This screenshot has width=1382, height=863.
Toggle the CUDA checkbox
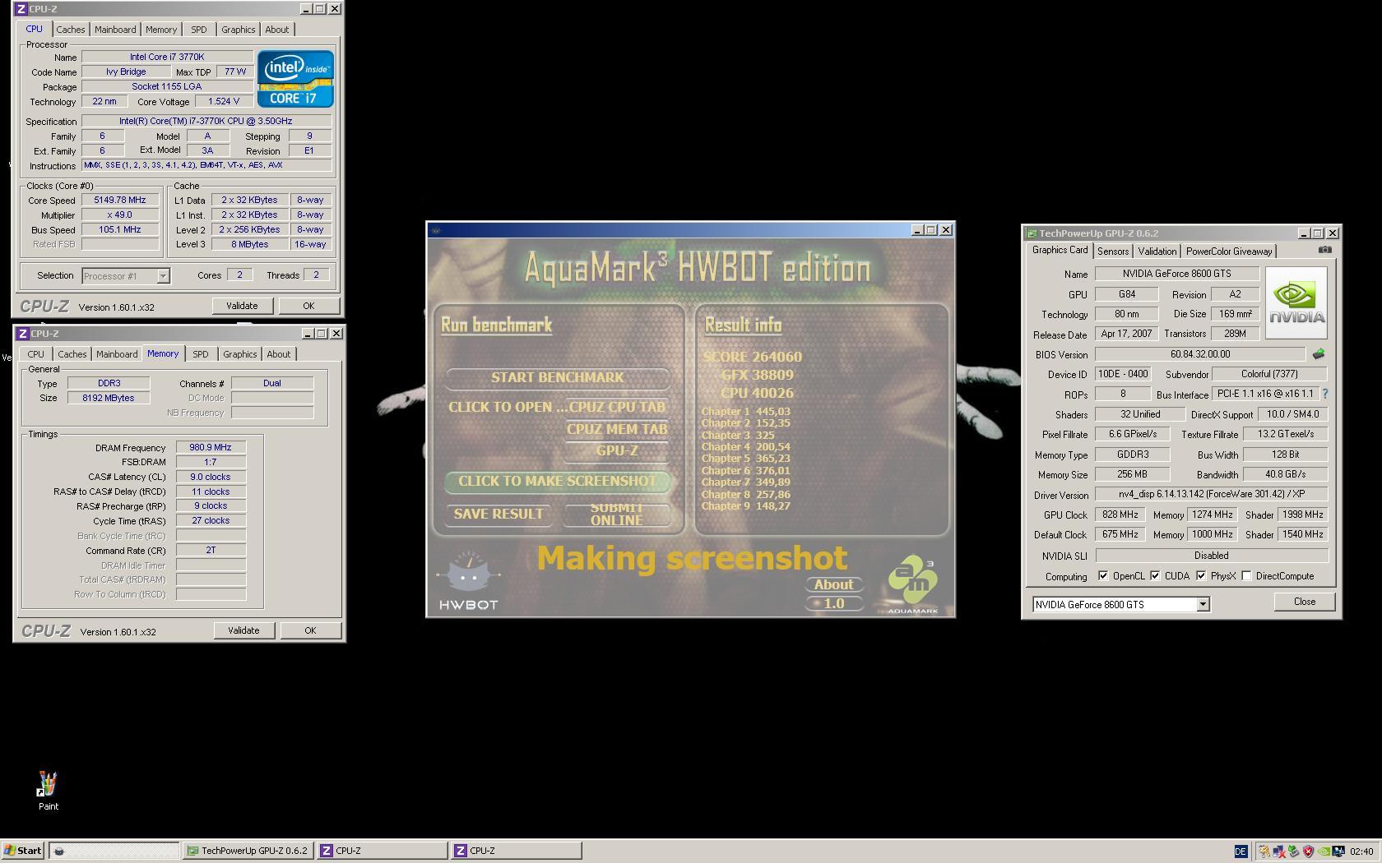click(x=1155, y=576)
